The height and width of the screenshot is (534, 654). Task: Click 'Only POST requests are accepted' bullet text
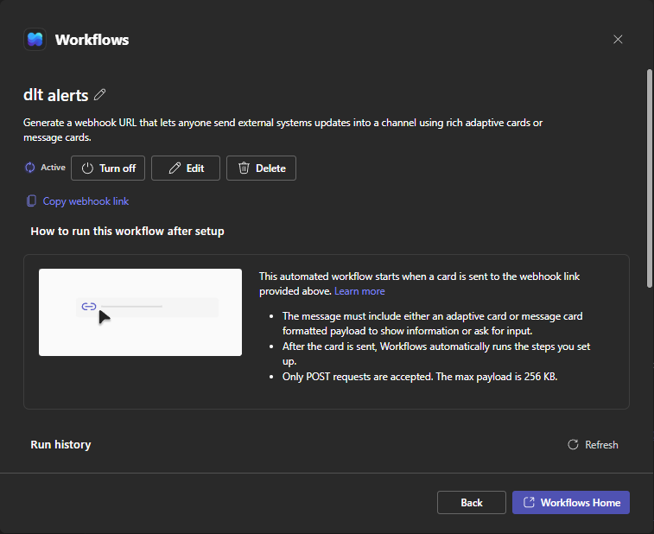[x=420, y=377]
